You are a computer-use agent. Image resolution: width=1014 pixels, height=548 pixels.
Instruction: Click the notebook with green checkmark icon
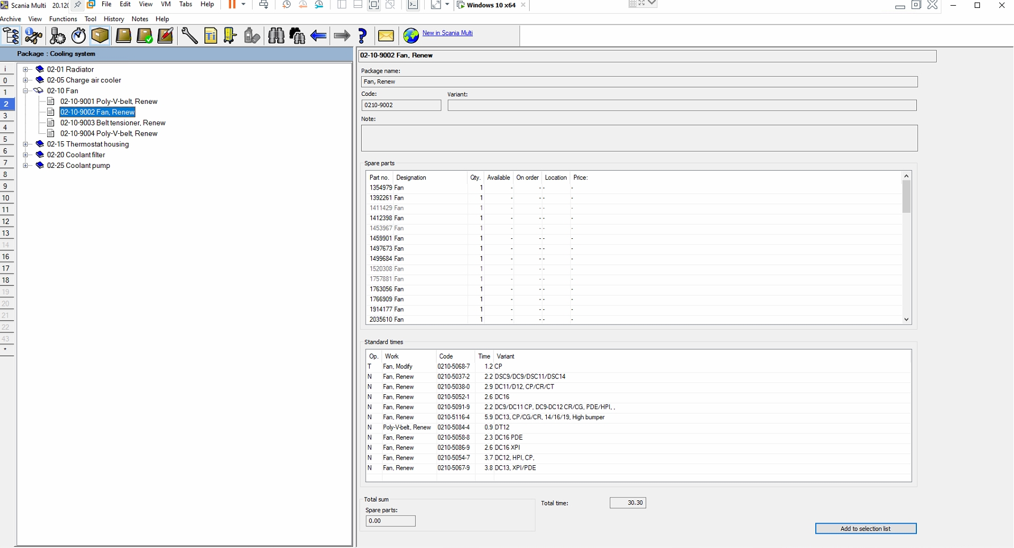pyautogui.click(x=144, y=36)
